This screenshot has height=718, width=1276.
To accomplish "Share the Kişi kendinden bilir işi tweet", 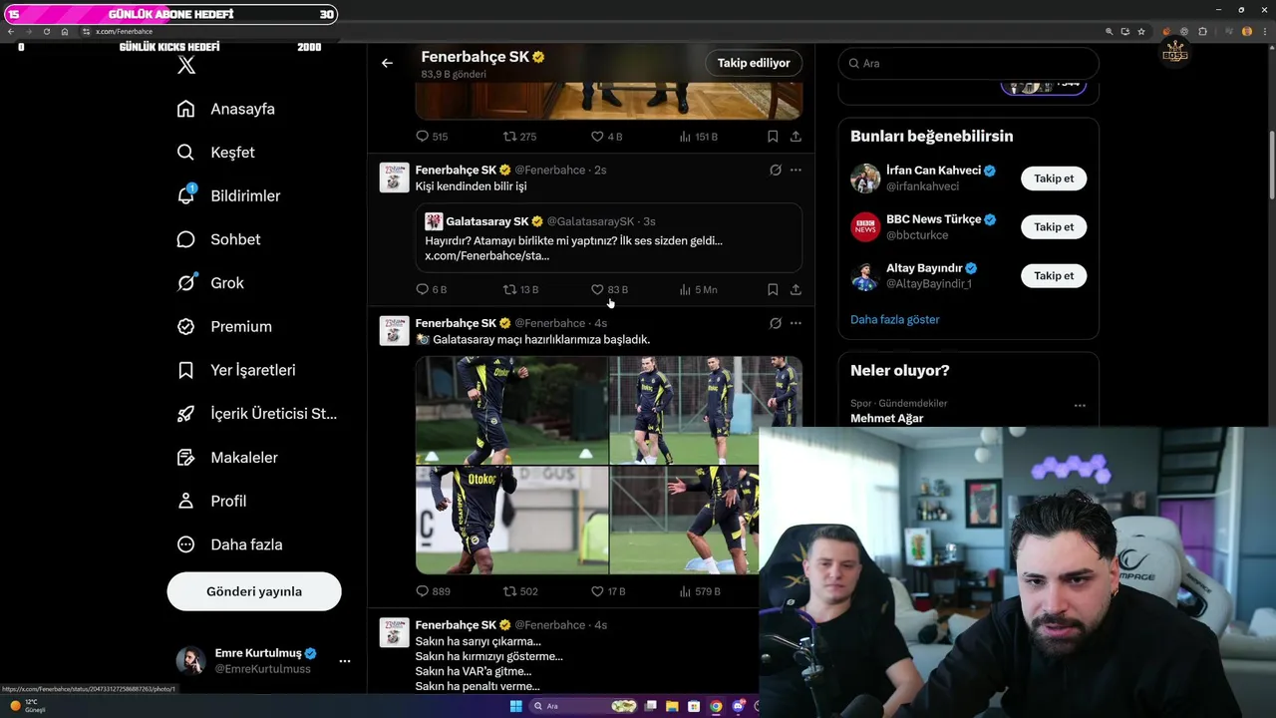I will coord(796,290).
